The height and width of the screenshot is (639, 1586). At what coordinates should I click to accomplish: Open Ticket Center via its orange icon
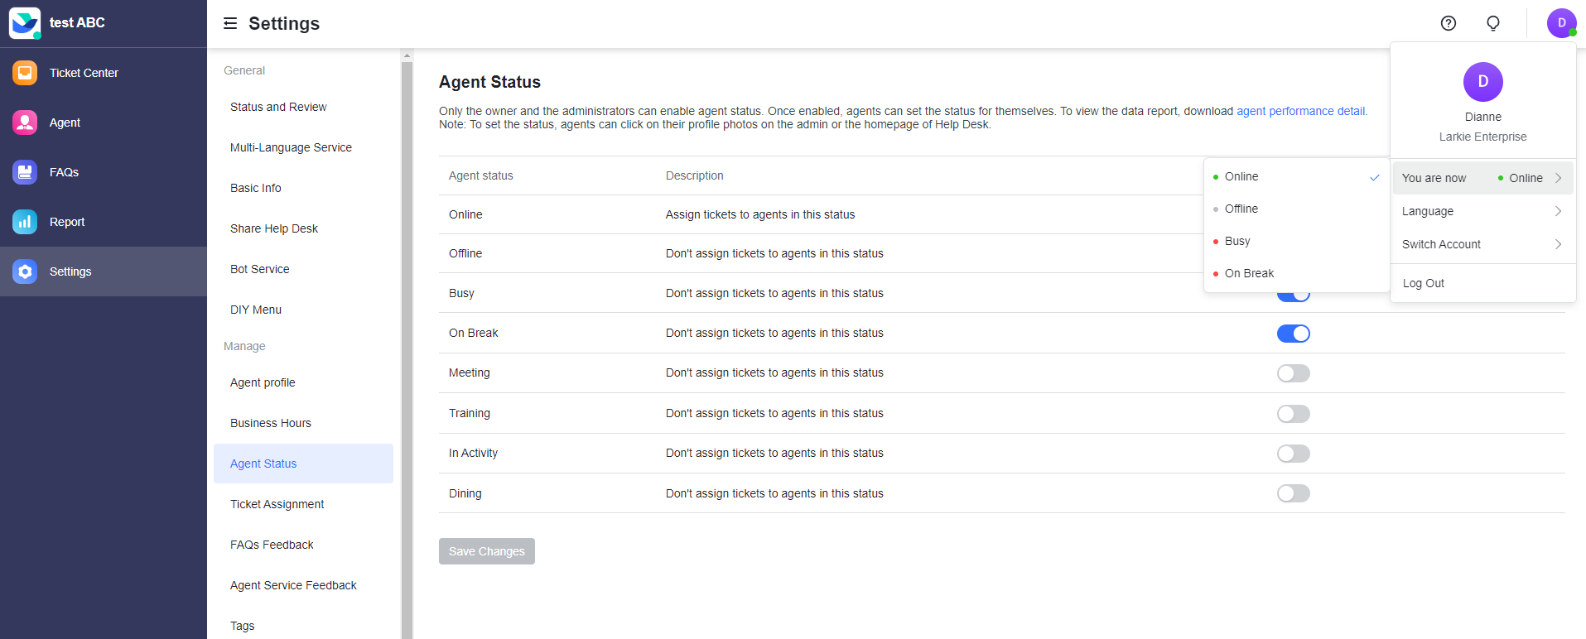pyautogui.click(x=25, y=73)
